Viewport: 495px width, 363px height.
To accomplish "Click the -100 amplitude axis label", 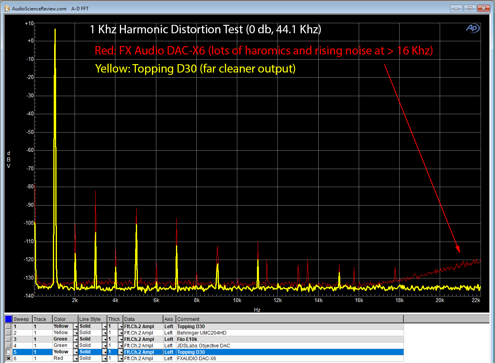I will coord(29,223).
